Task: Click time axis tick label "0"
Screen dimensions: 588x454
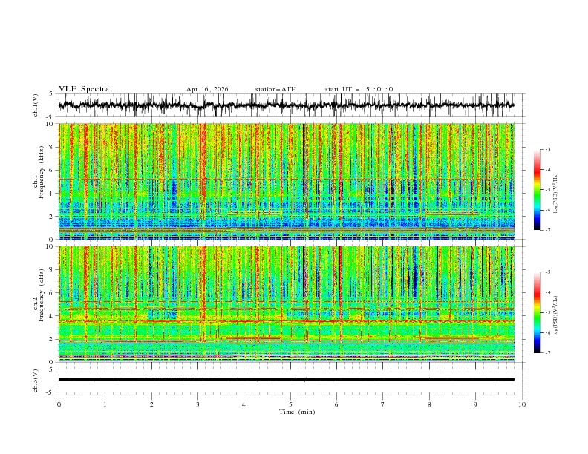Action: [59, 404]
